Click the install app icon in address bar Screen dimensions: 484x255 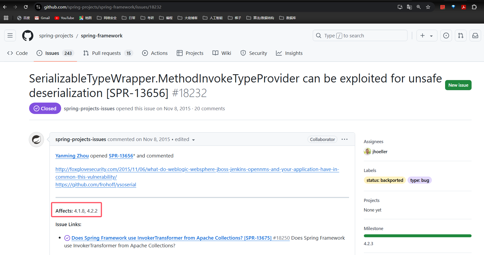coord(400,7)
